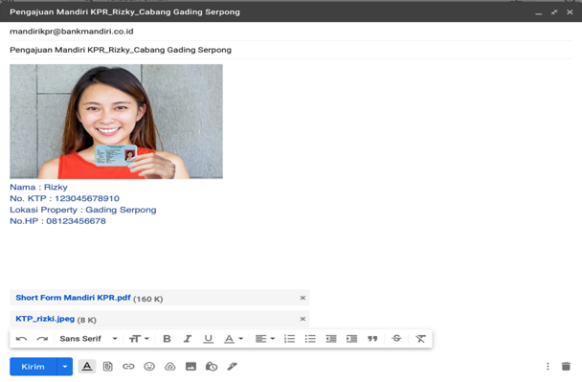Select the inline photo of woman holding ID
Screen dimensions: 582x382
[x=116, y=122]
